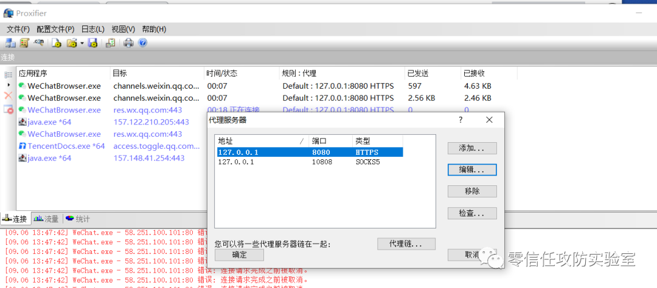Open help via the blue question icon
The width and height of the screenshot is (657, 288).
click(142, 43)
